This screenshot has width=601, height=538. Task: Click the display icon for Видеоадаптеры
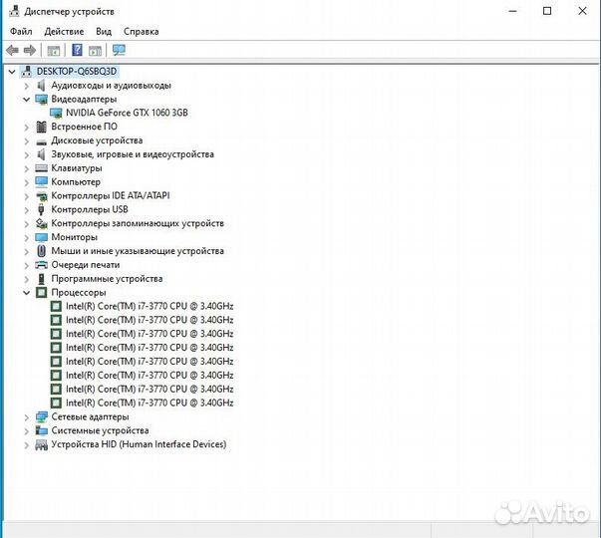42,100
